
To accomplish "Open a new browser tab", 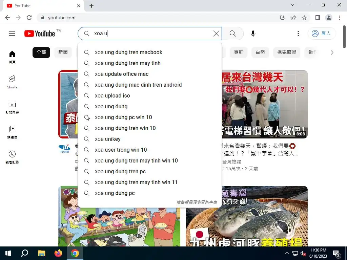I will 91,6.
